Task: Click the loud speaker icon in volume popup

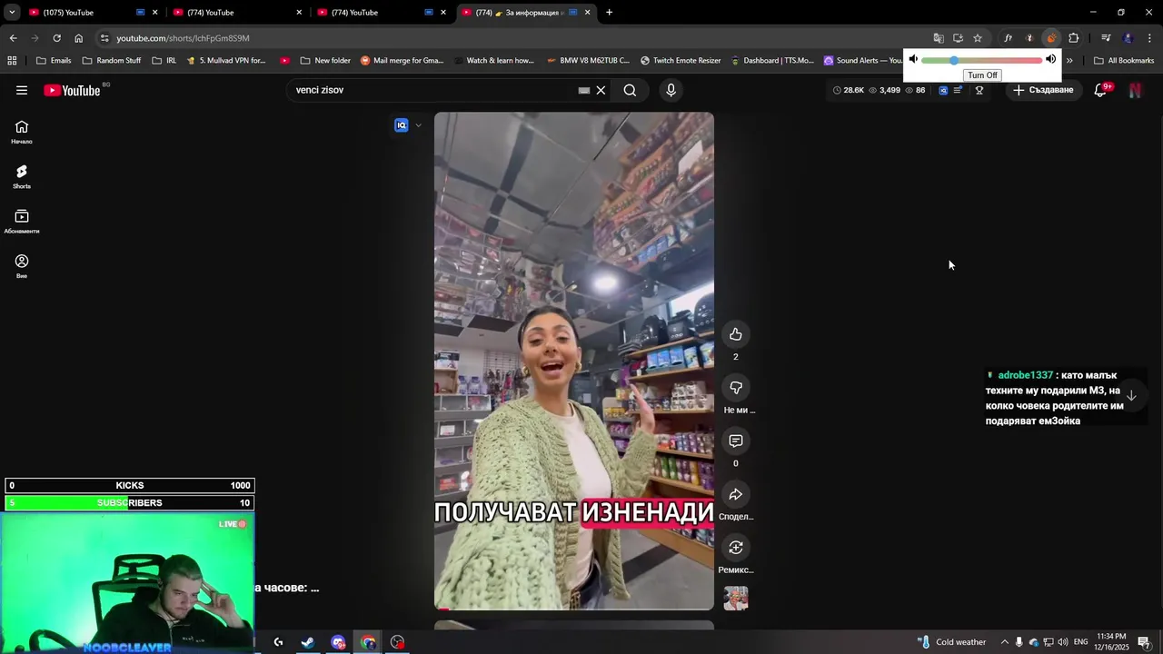Action: point(1051,60)
